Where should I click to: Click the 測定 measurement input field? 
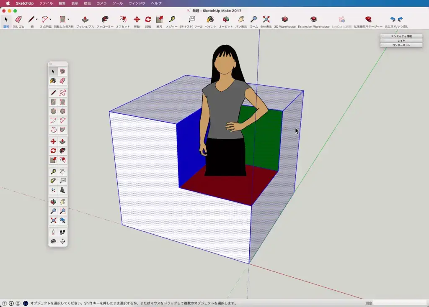click(401, 303)
